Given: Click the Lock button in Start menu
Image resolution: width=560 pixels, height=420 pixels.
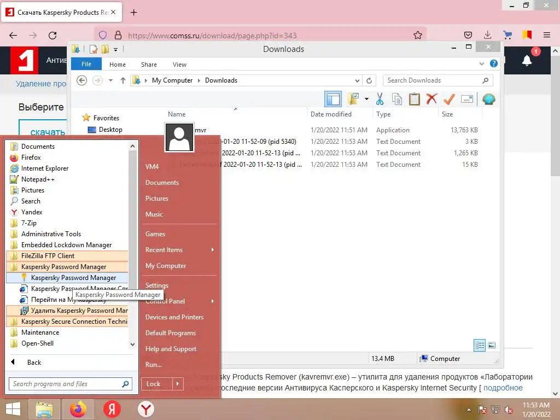Looking at the screenshot, I should 157,384.
